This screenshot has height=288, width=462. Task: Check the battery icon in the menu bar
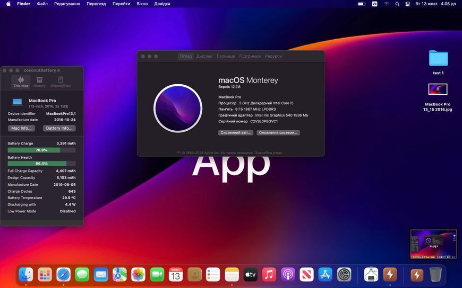(362, 4)
